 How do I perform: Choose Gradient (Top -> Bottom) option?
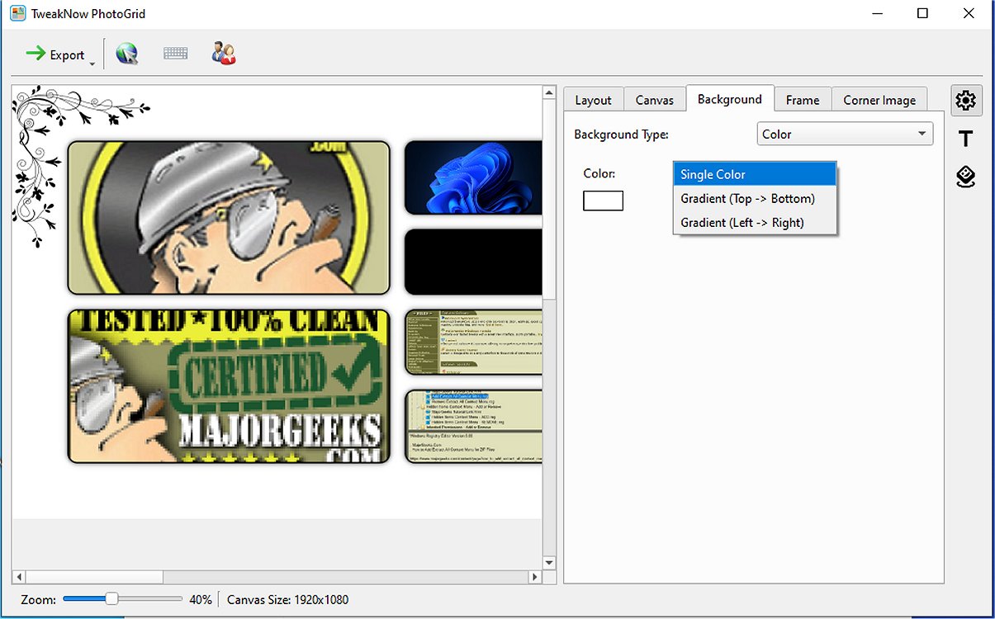tap(756, 198)
